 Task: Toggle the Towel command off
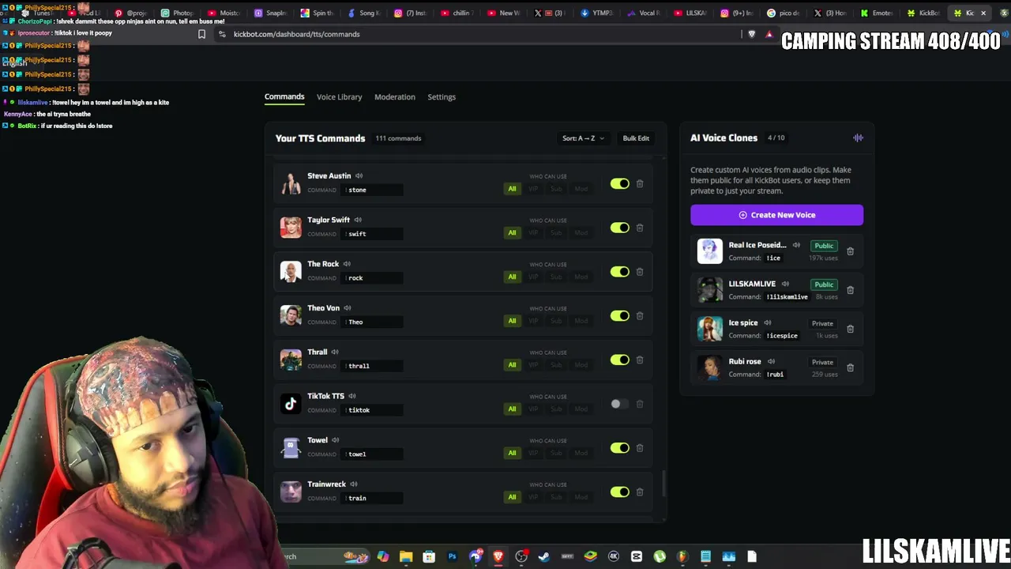click(619, 447)
